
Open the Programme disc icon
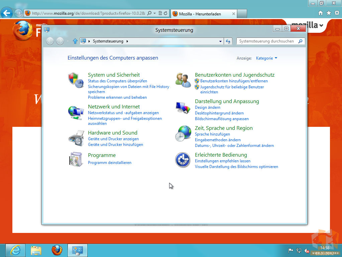click(76, 159)
